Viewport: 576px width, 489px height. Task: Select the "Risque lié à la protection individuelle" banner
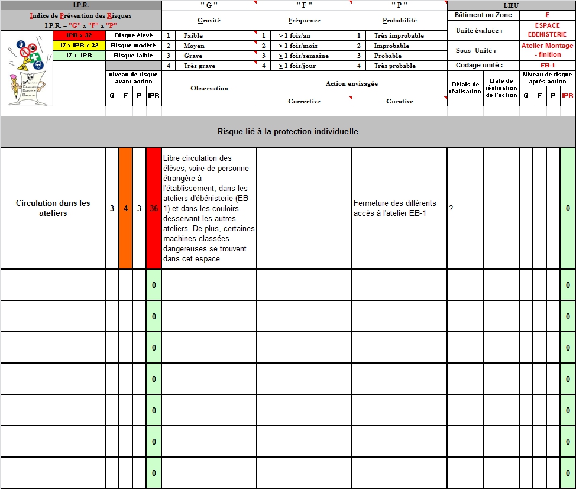click(x=287, y=132)
